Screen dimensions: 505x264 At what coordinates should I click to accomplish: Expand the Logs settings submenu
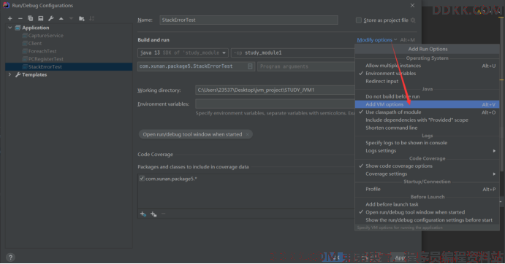[427, 151]
